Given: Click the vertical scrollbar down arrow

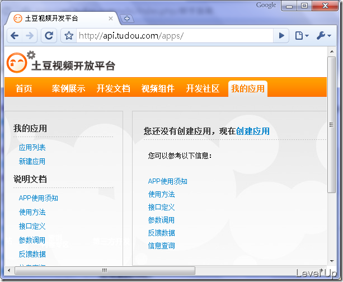Looking at the screenshot, I should coord(332,261).
